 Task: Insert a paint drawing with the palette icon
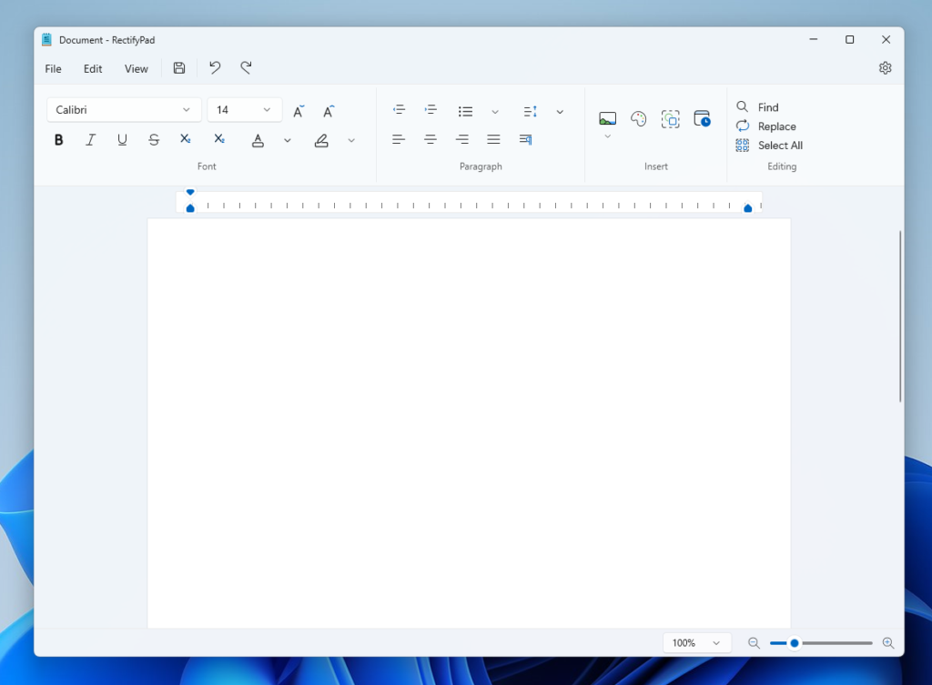tap(639, 119)
